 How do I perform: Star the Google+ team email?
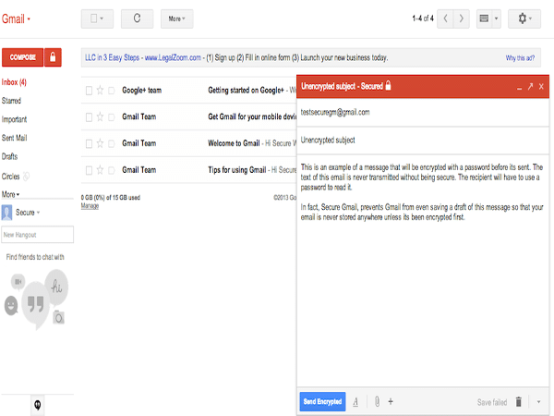coord(100,91)
